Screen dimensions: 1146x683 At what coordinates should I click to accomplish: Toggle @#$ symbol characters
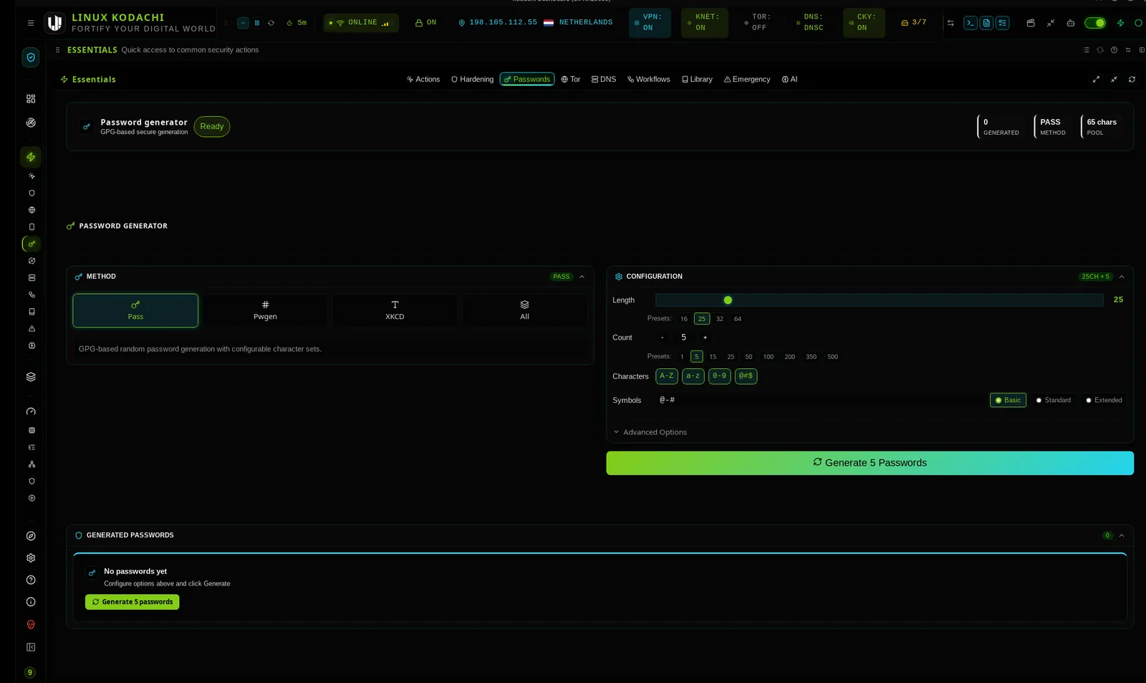coord(746,376)
